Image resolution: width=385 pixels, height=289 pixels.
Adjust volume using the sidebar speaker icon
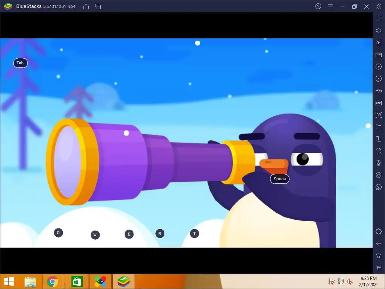pyautogui.click(x=379, y=30)
